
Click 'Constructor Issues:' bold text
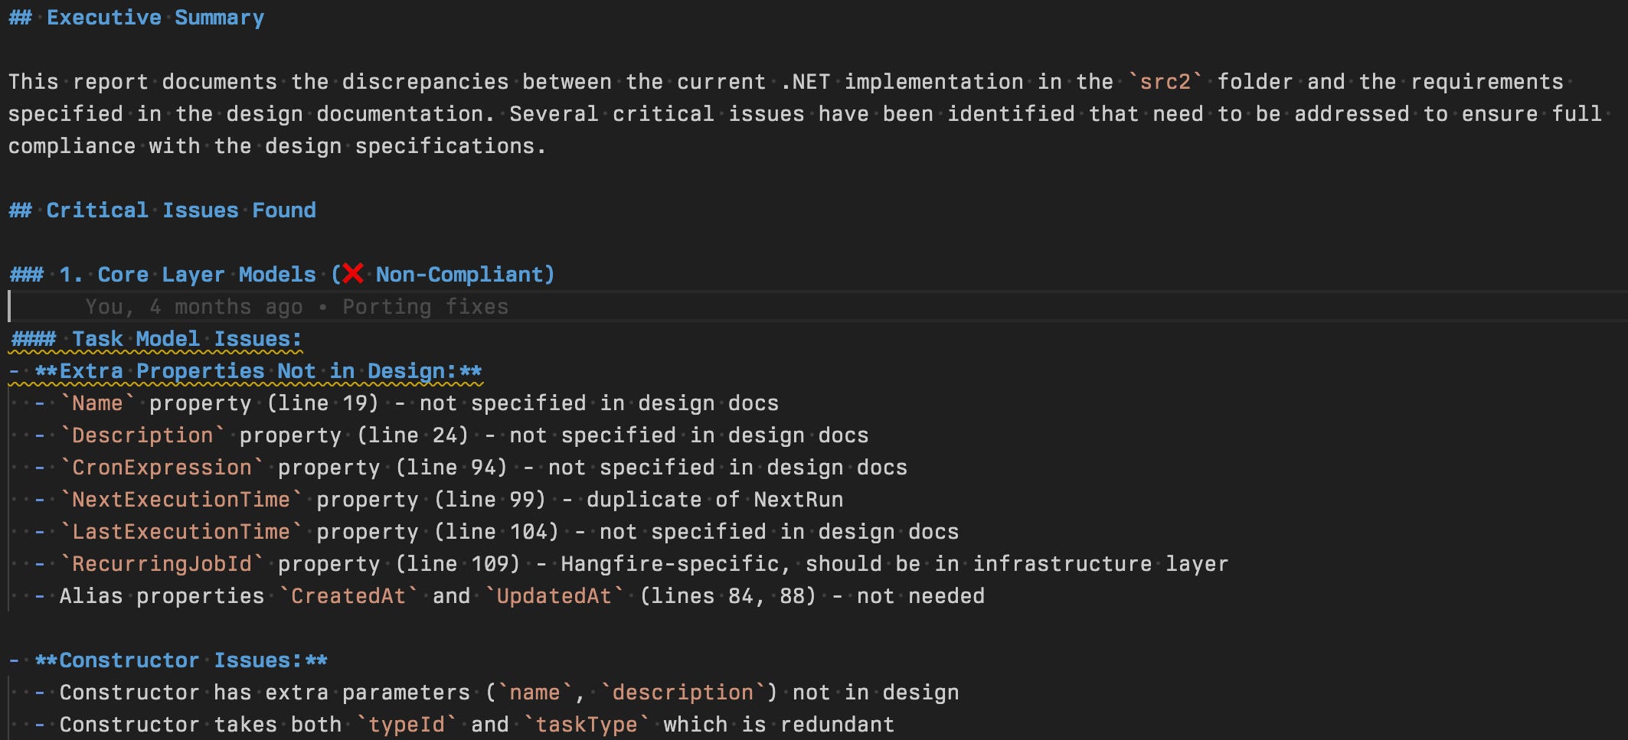coord(181,660)
